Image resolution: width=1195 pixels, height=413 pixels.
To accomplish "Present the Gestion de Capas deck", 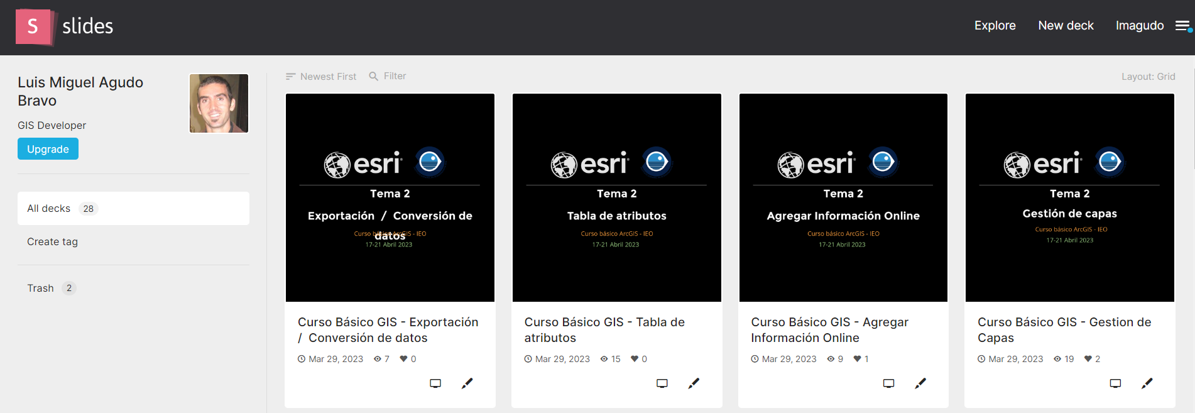I will (x=1115, y=383).
